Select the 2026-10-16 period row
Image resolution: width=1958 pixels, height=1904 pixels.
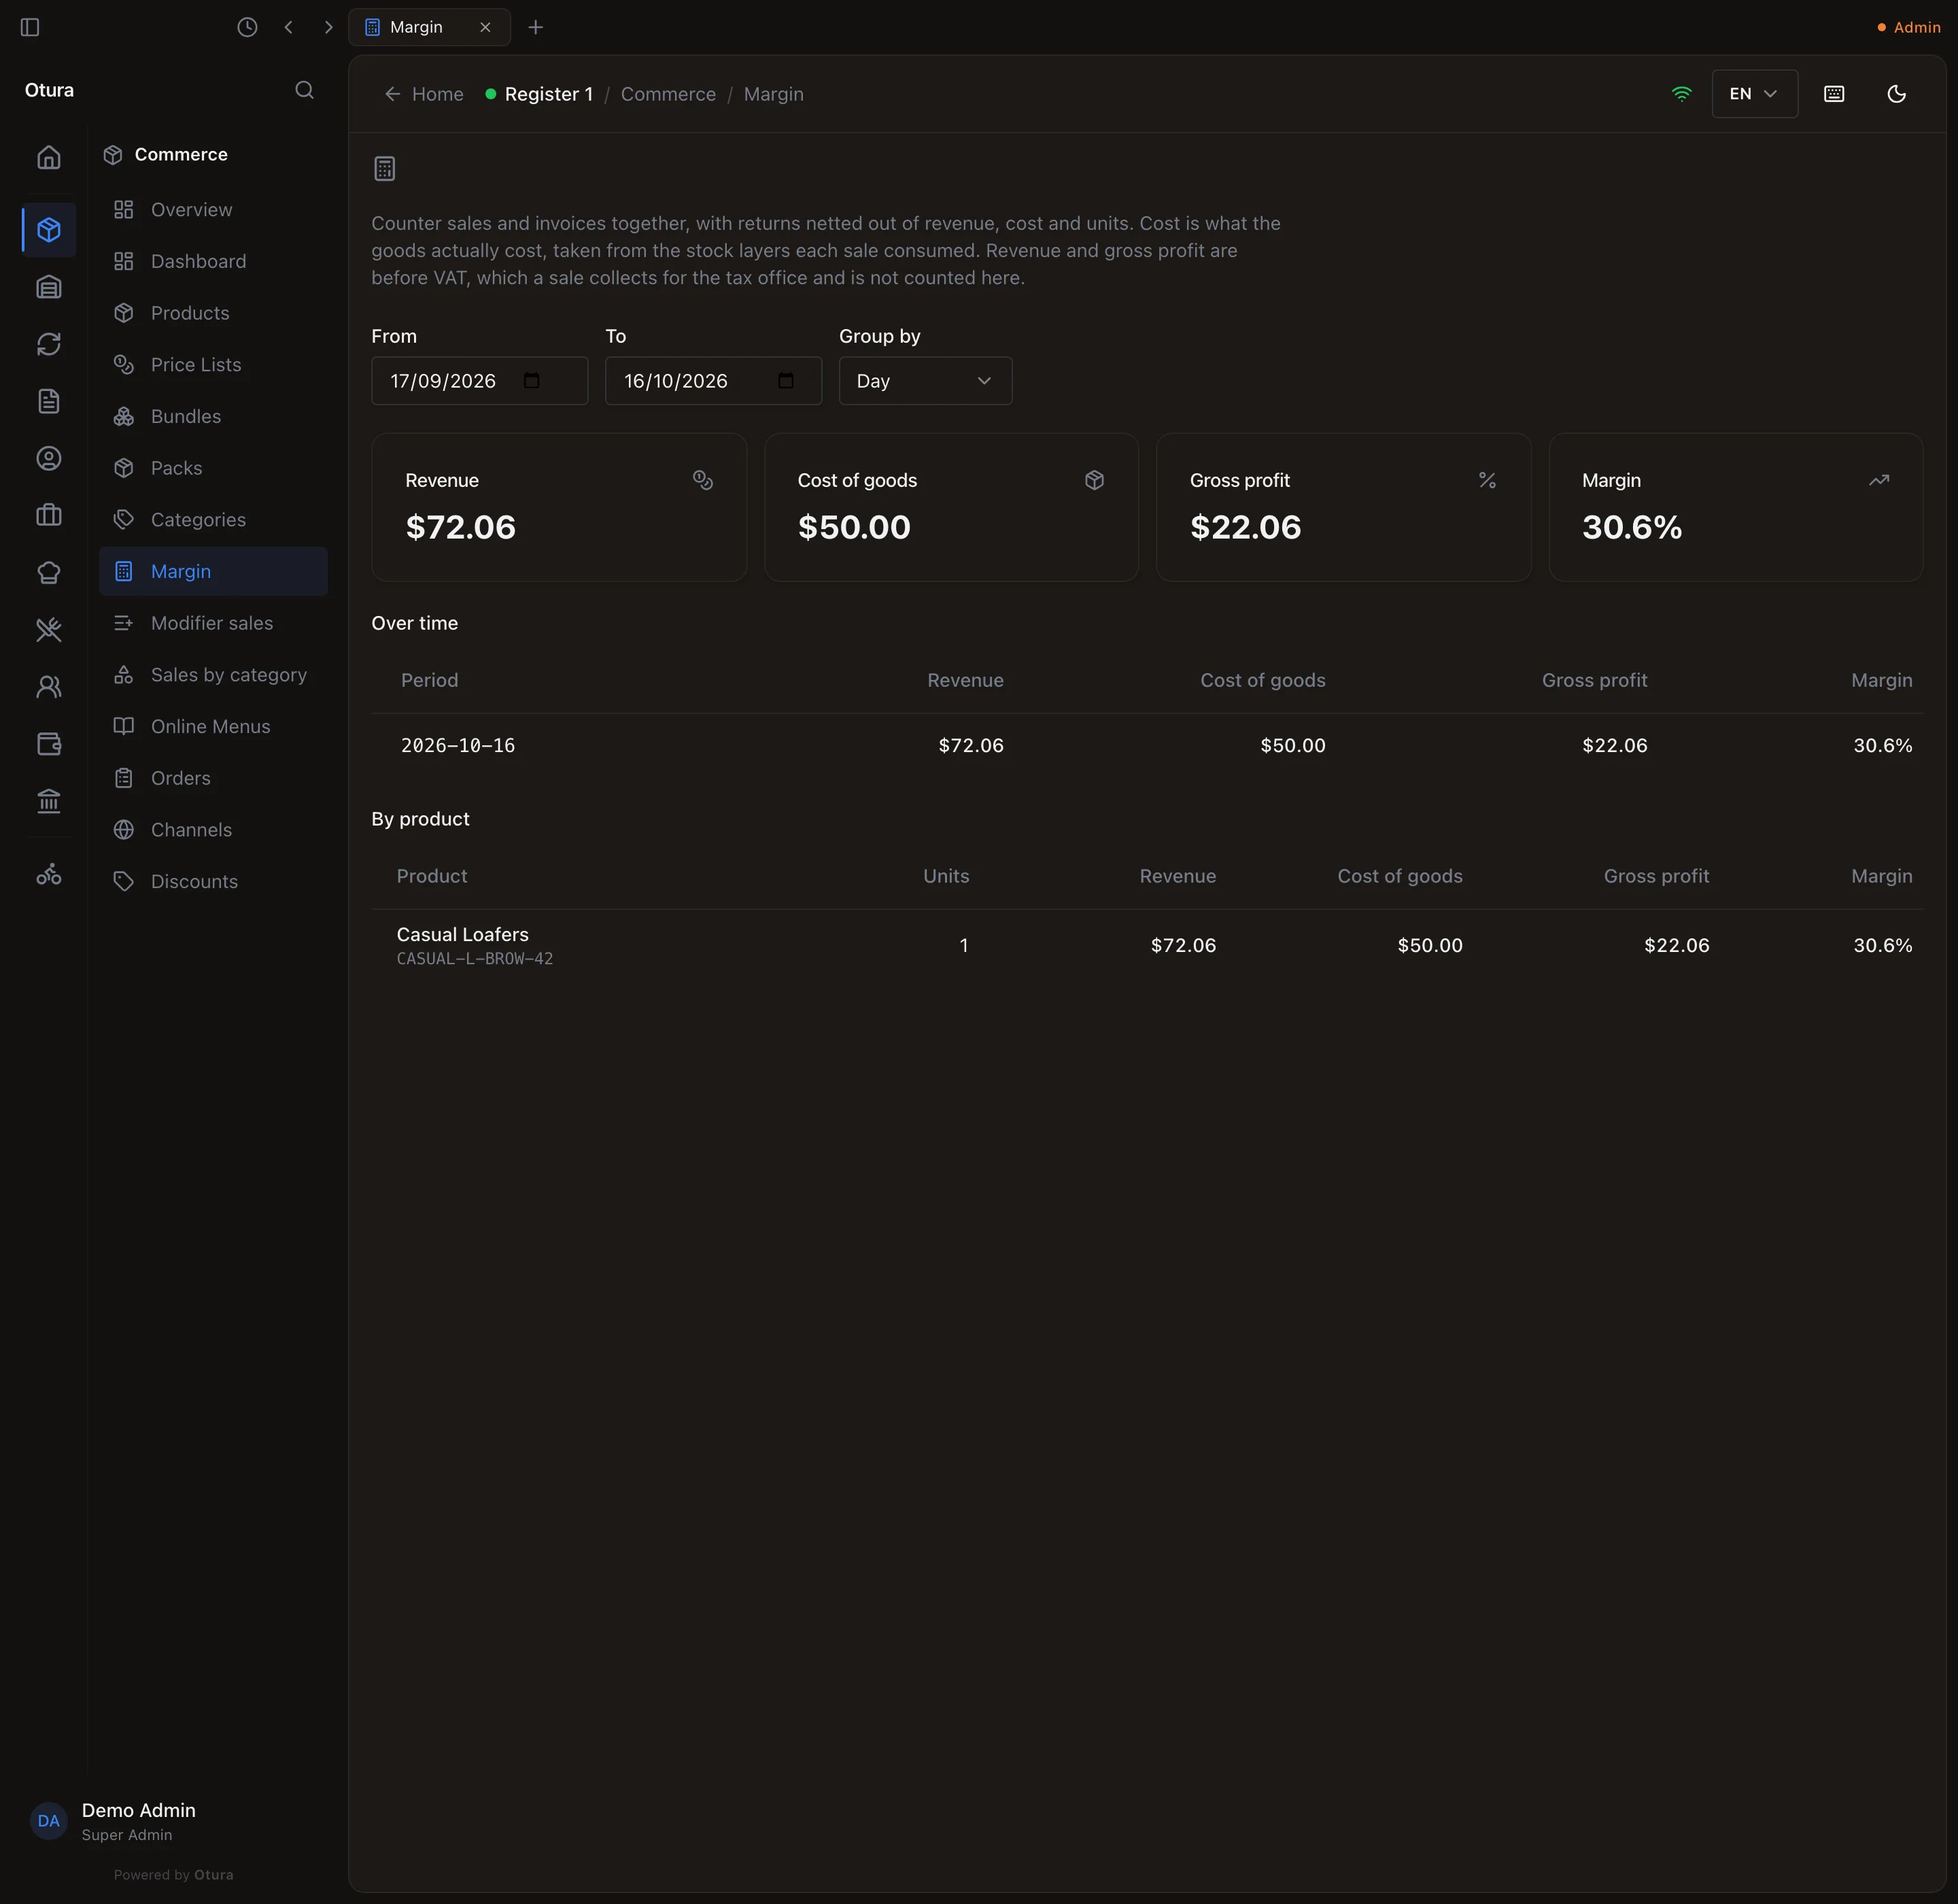click(x=1147, y=746)
